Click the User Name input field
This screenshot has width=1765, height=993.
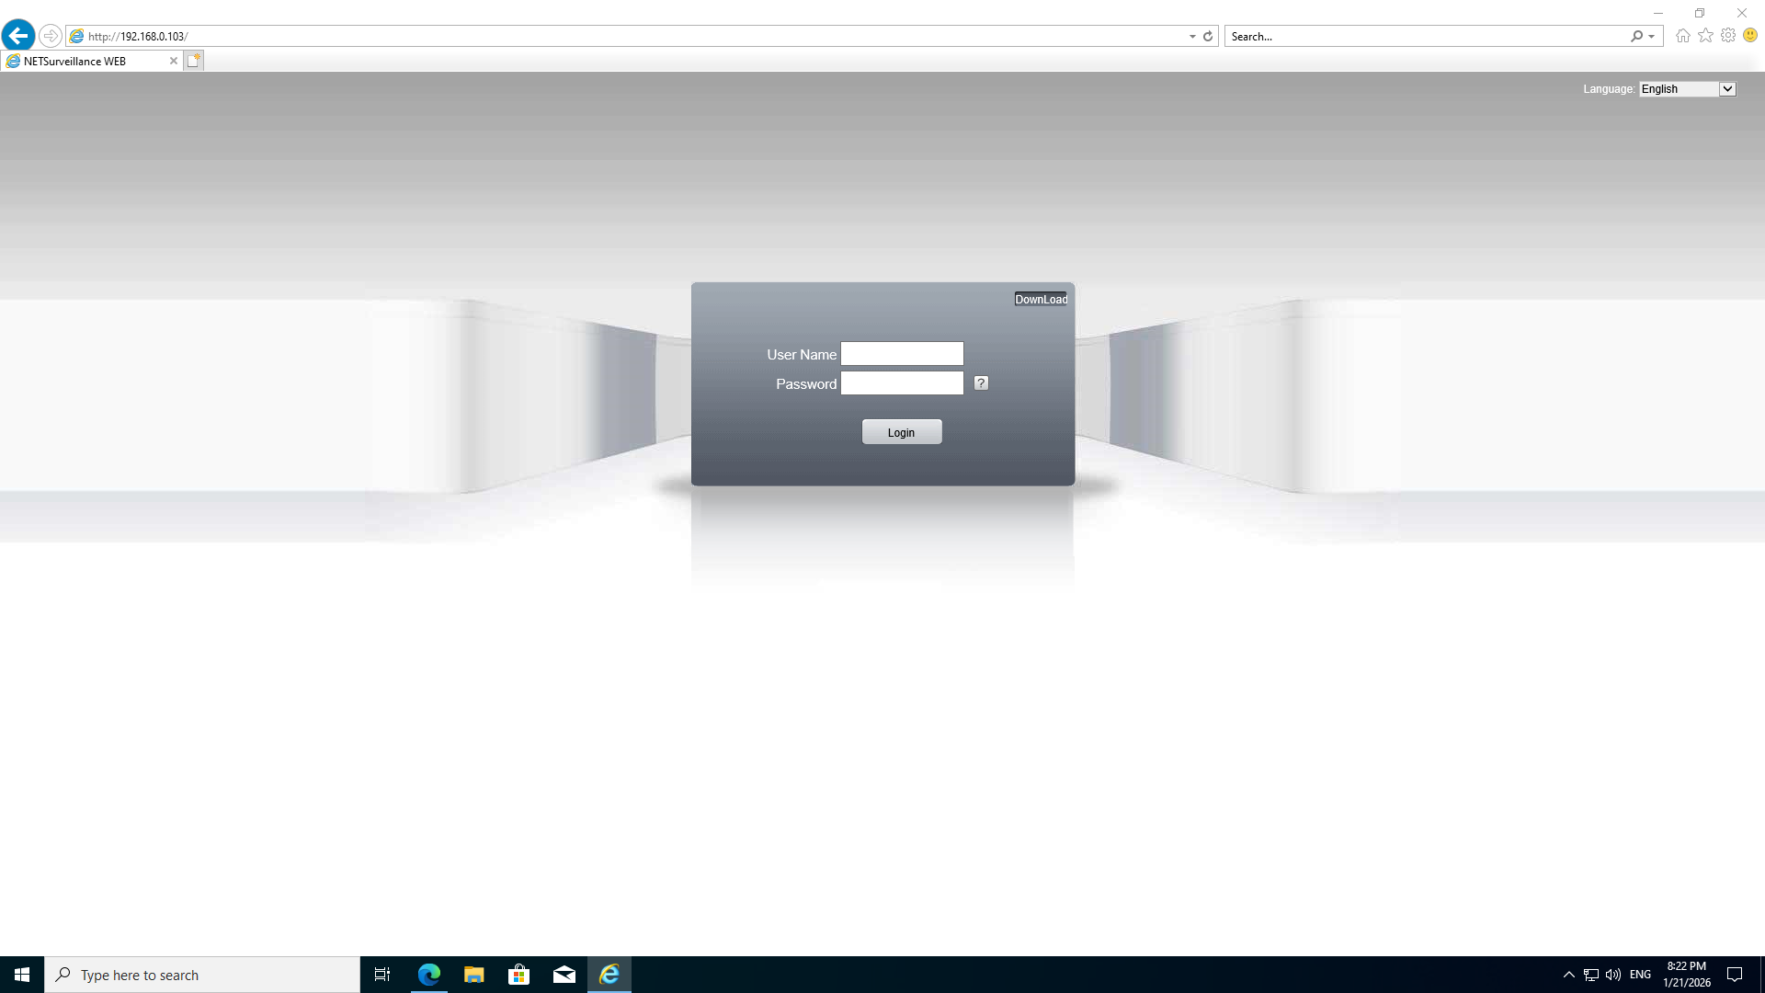(902, 354)
